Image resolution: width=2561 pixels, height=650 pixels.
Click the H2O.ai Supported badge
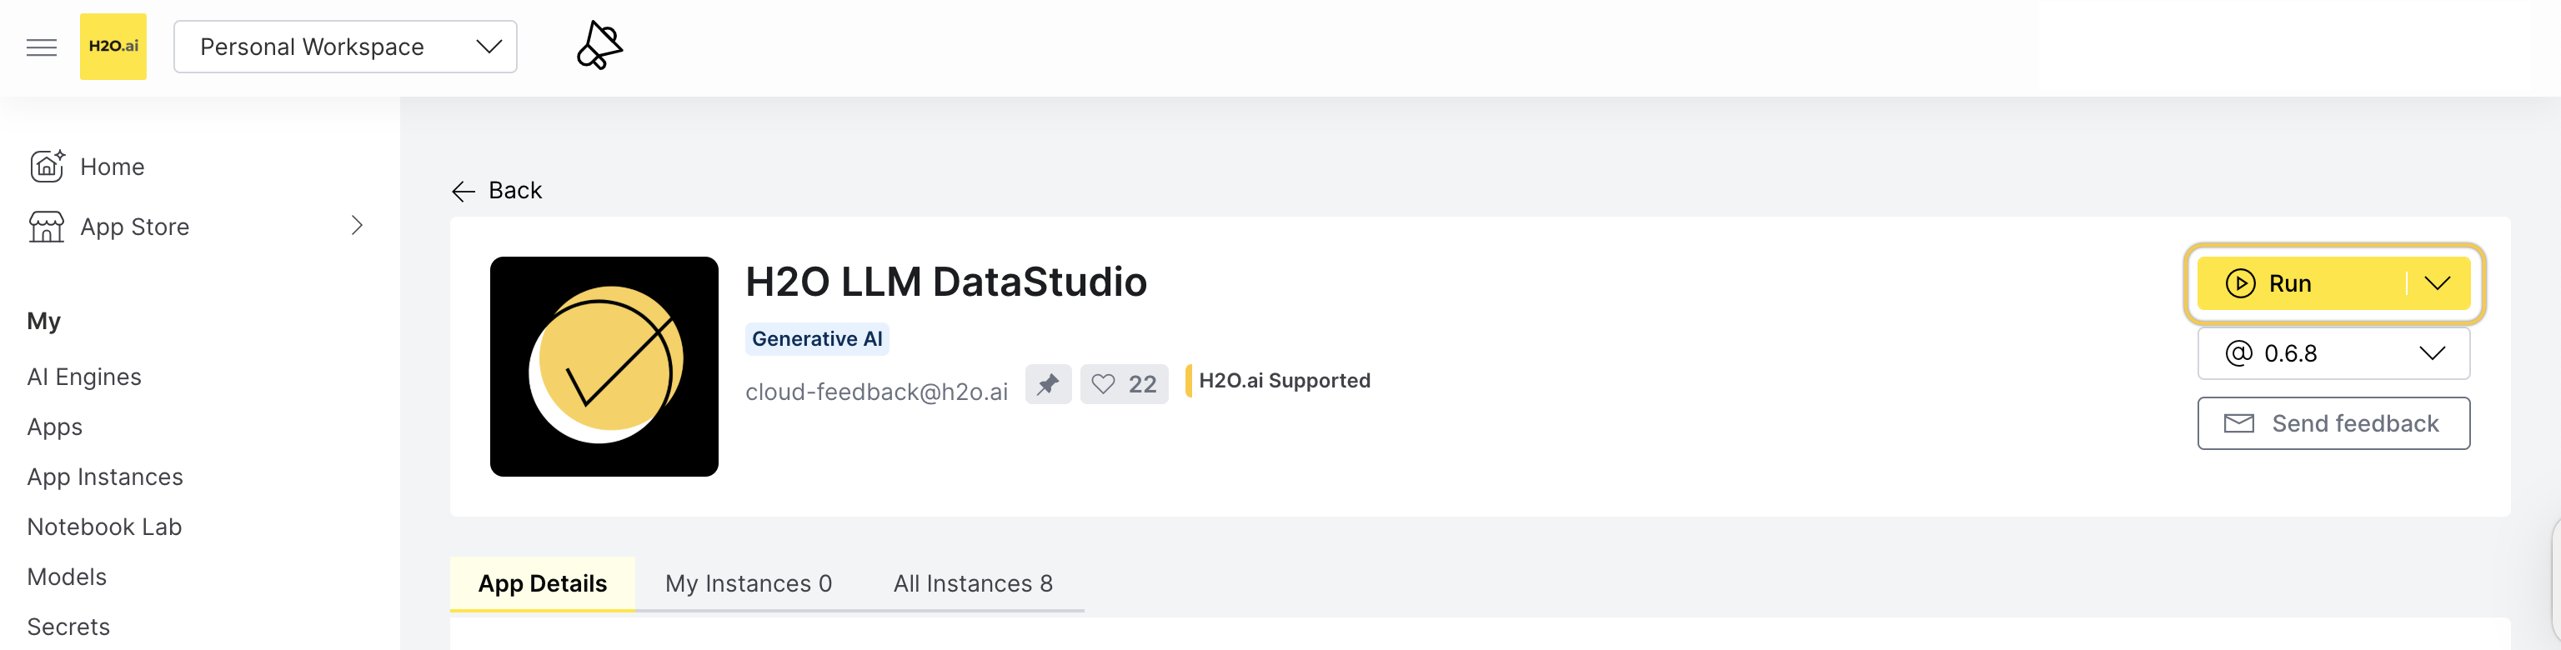[x=1277, y=381]
